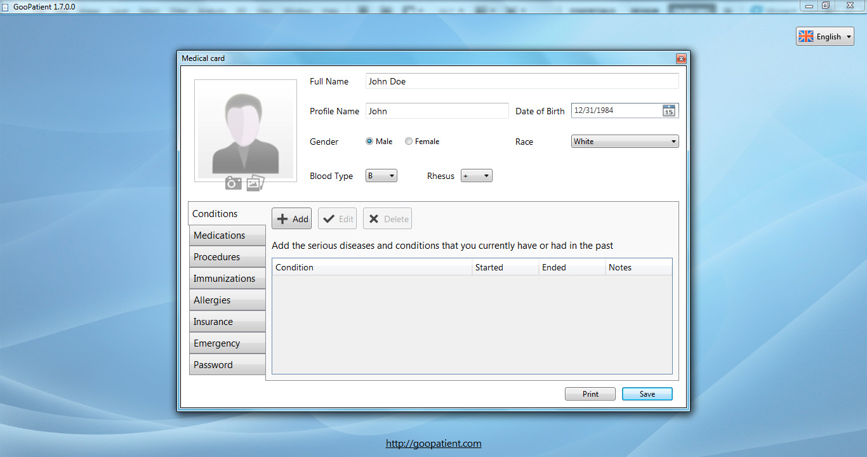This screenshot has width=867, height=457.
Task: Click the UK flag language icon
Action: [806, 37]
